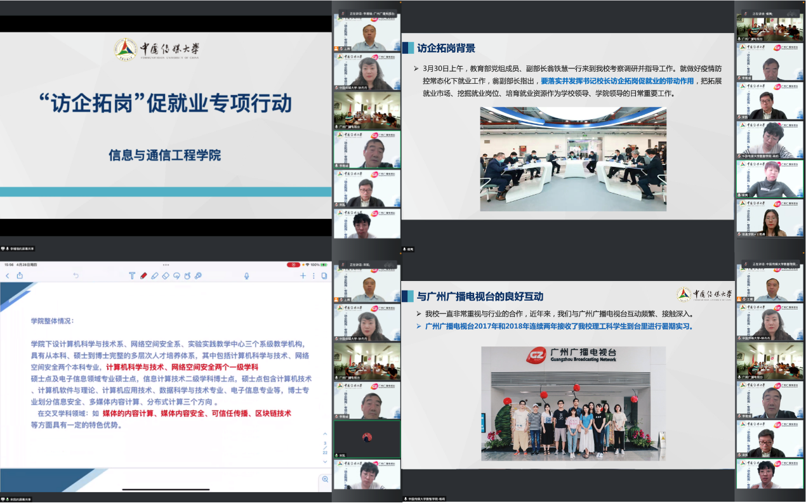806x503 pixels.
Task: Select the Text tool
Action: click(132, 276)
